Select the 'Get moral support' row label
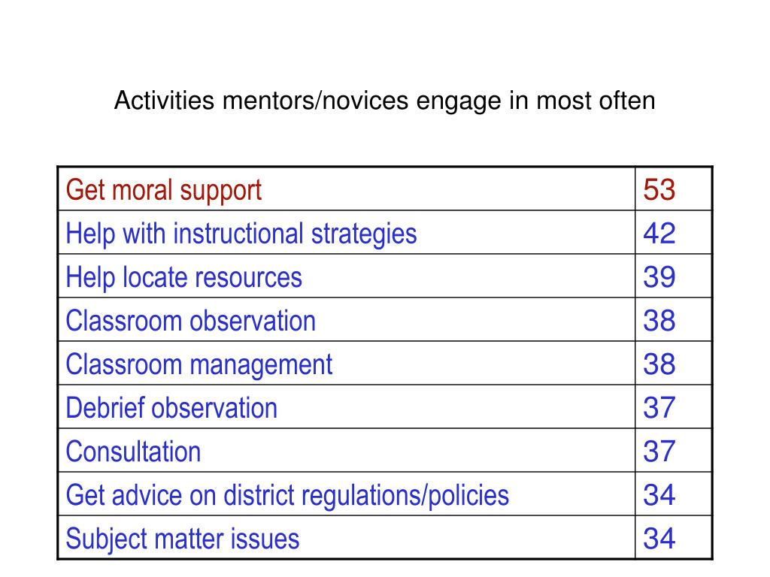The image size is (770, 577). (x=163, y=191)
